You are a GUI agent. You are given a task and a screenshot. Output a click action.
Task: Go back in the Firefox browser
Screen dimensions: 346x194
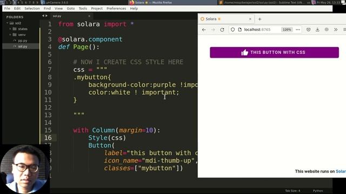[204, 30]
